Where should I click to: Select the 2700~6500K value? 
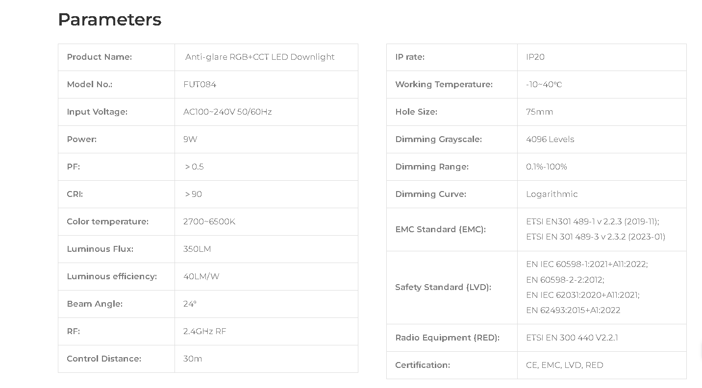pyautogui.click(x=209, y=221)
